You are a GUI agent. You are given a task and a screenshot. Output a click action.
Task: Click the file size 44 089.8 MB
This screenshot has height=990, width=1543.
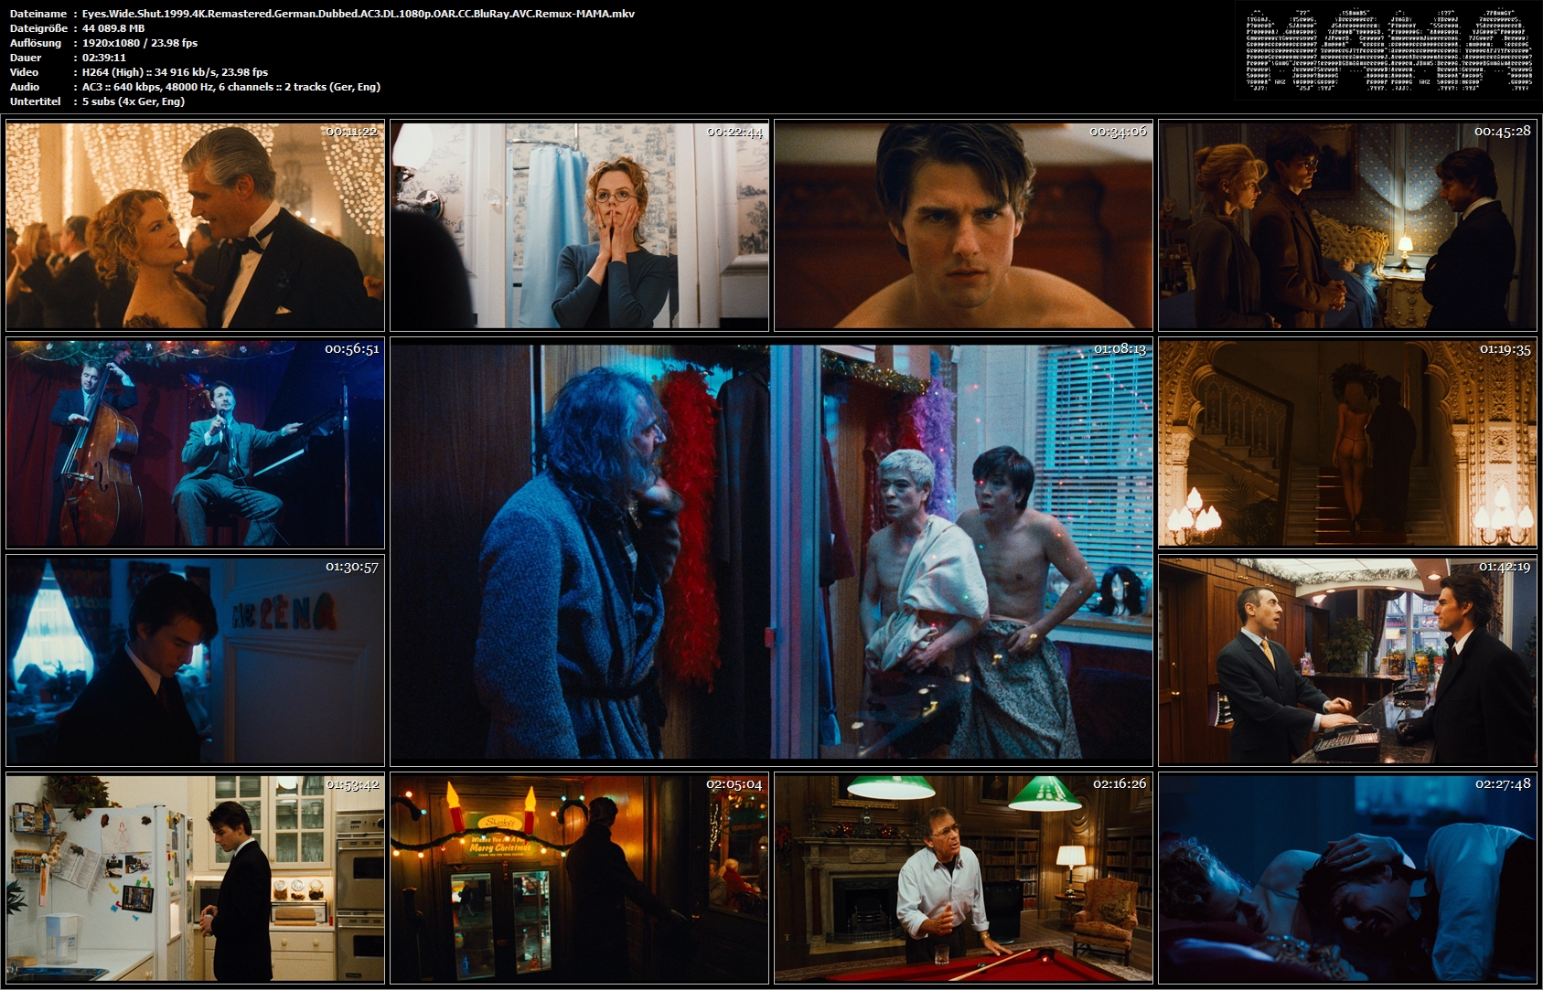(113, 28)
